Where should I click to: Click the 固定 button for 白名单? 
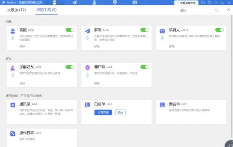click(x=120, y=112)
